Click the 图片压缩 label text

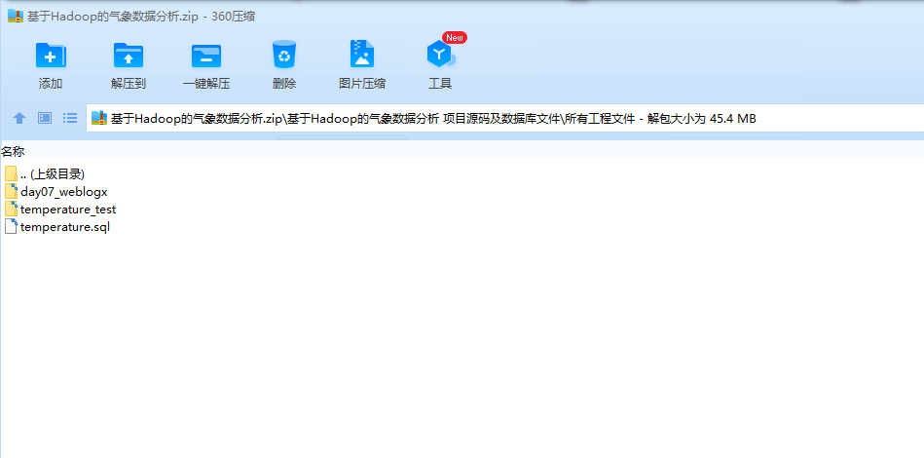[x=362, y=84]
